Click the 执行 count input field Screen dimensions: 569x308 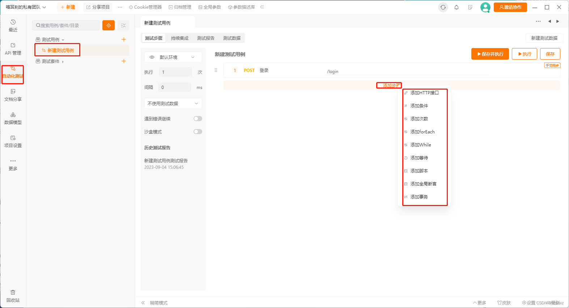click(x=175, y=72)
